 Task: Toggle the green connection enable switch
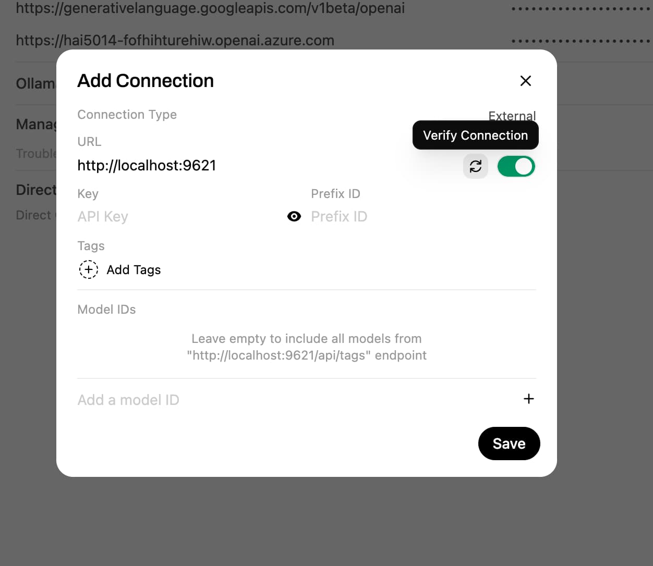[516, 166]
